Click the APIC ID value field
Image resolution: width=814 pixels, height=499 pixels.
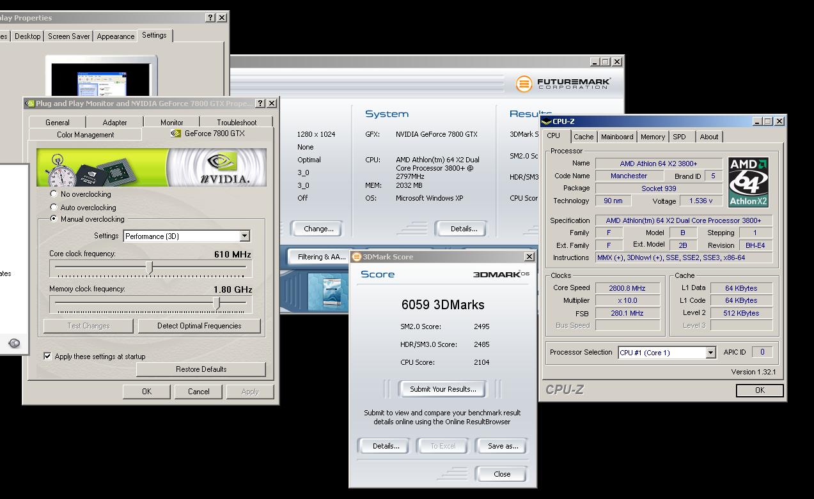pyautogui.click(x=762, y=352)
